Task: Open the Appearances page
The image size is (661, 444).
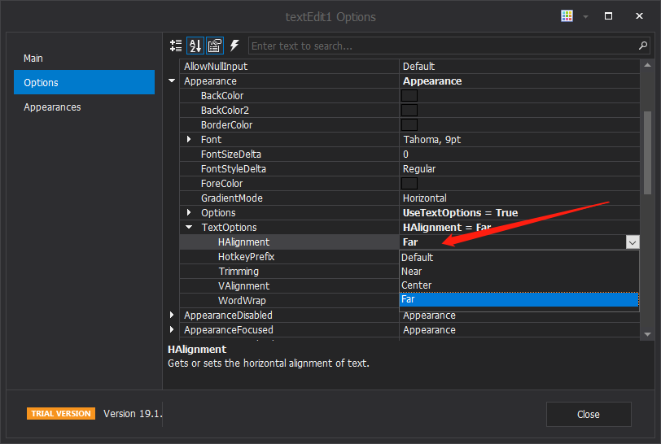Action: click(52, 107)
